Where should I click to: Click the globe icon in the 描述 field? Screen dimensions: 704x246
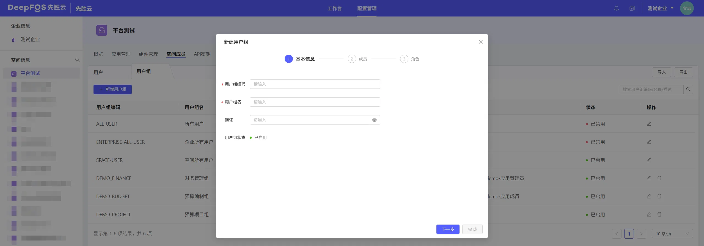coord(374,120)
